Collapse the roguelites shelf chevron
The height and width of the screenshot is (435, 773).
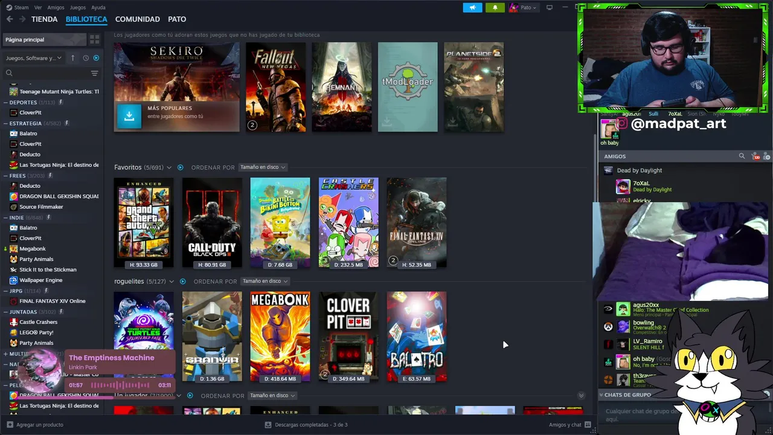(x=172, y=282)
